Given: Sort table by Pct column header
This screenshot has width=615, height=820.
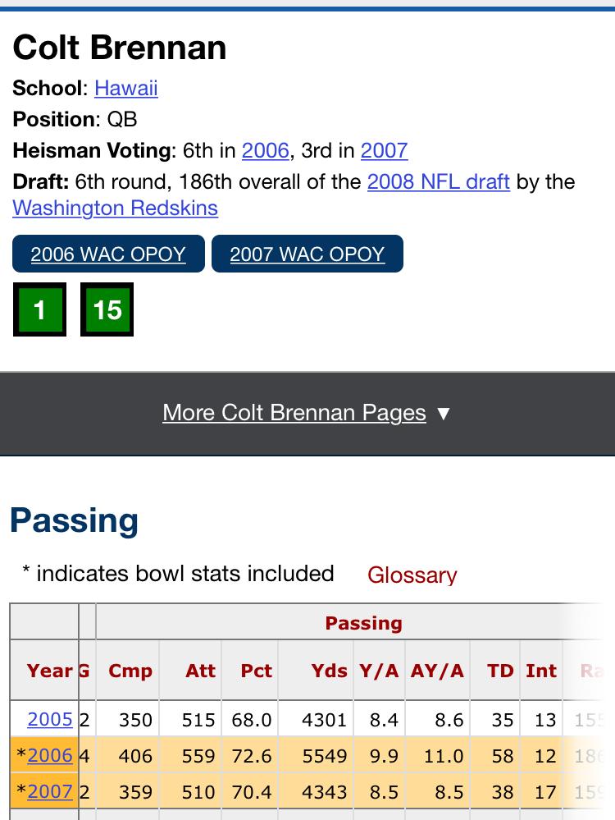Looking at the screenshot, I should coord(256,671).
